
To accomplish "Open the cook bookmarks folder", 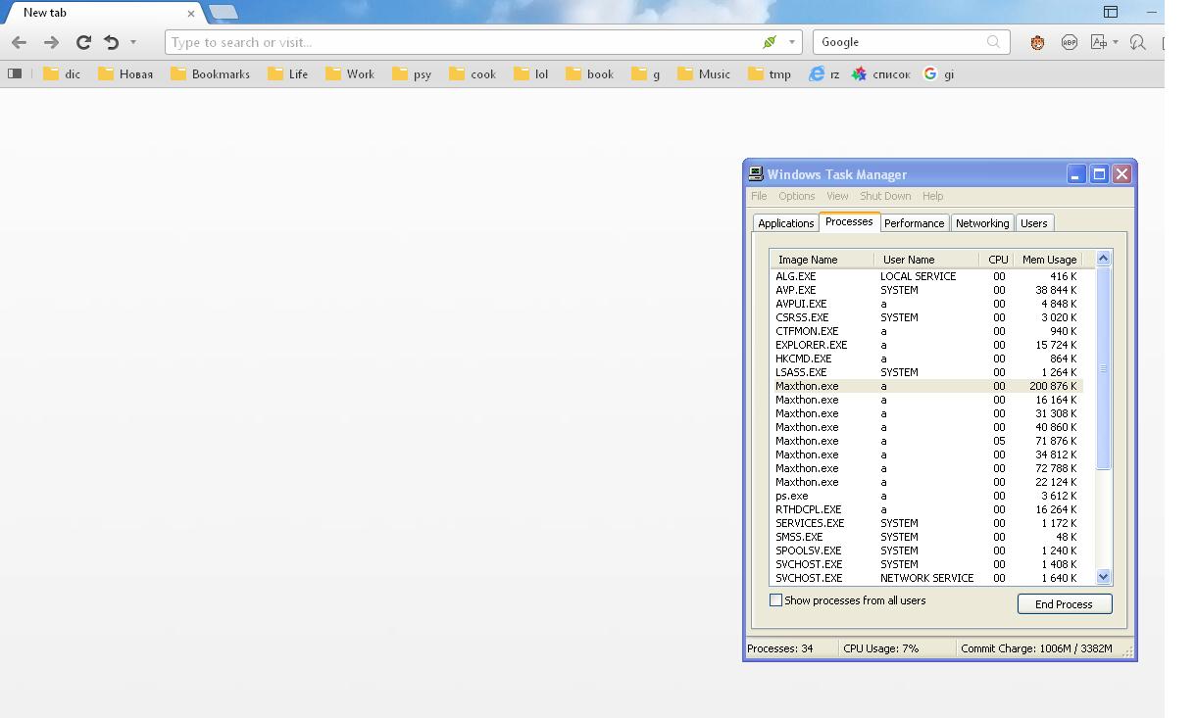I will (473, 73).
